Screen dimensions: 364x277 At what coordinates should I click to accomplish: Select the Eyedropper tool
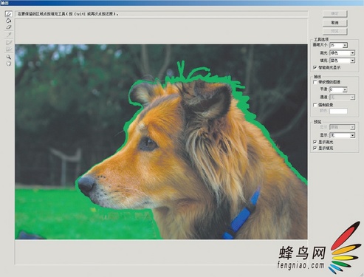(9, 35)
